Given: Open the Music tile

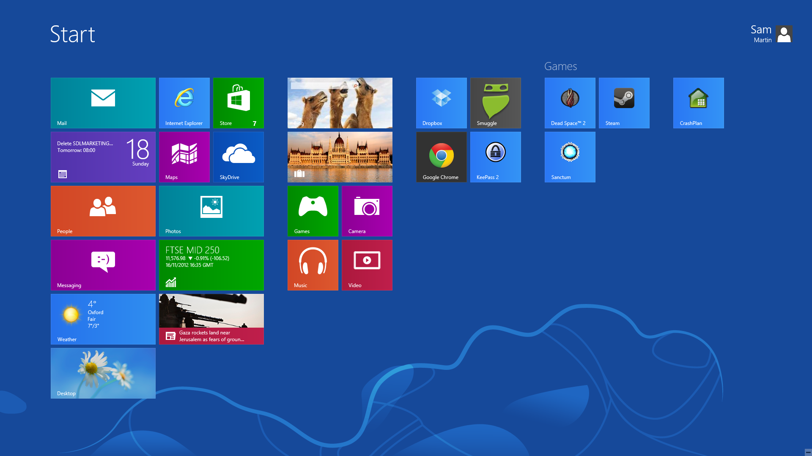Looking at the screenshot, I should coord(313,264).
